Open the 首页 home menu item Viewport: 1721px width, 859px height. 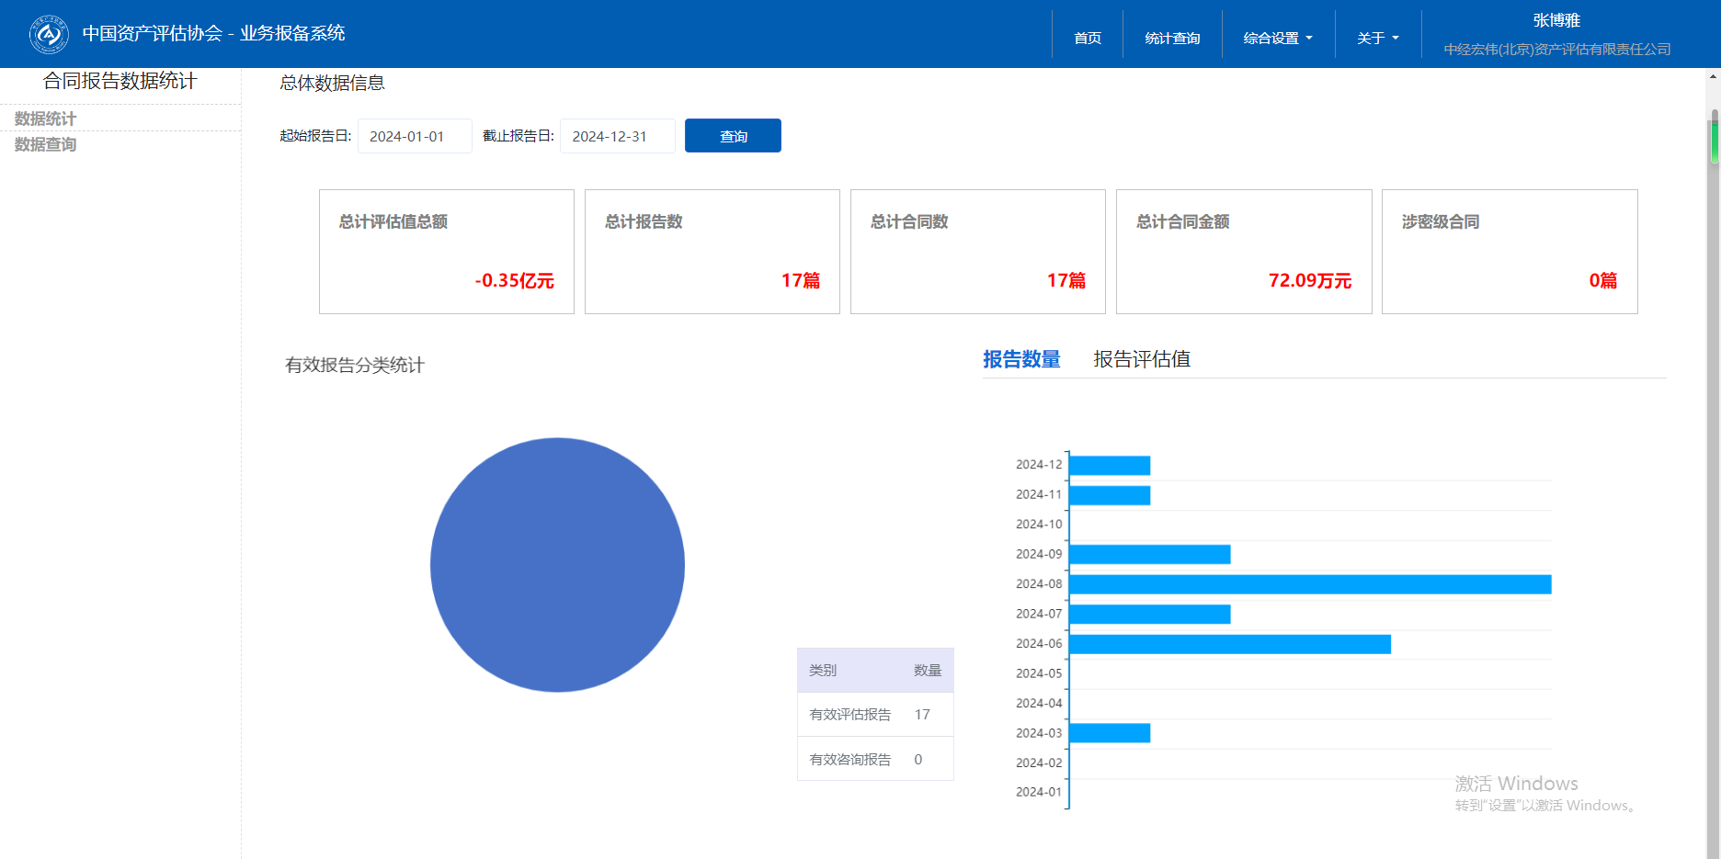[1088, 38]
